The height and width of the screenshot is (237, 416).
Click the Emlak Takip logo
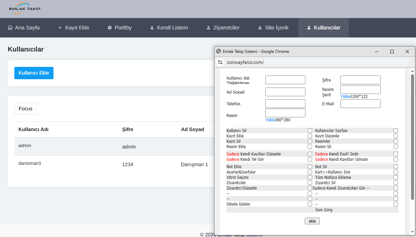[x=25, y=8]
